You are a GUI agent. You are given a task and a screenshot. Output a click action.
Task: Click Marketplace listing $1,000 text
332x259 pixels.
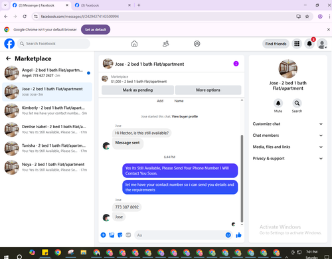coord(139,82)
